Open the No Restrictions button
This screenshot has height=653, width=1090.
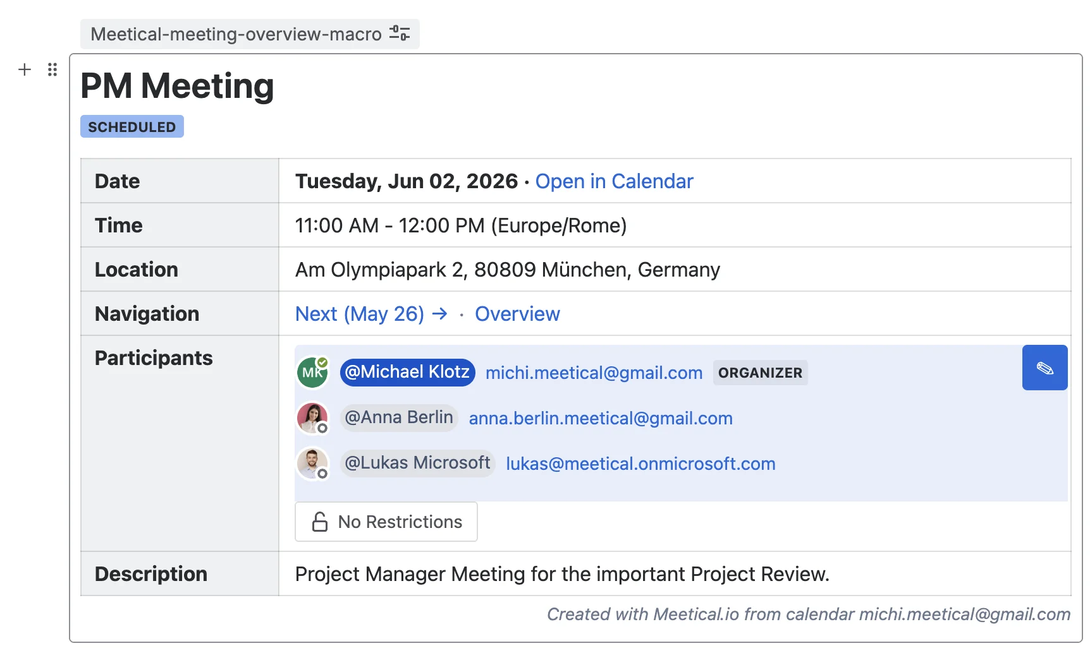(386, 522)
